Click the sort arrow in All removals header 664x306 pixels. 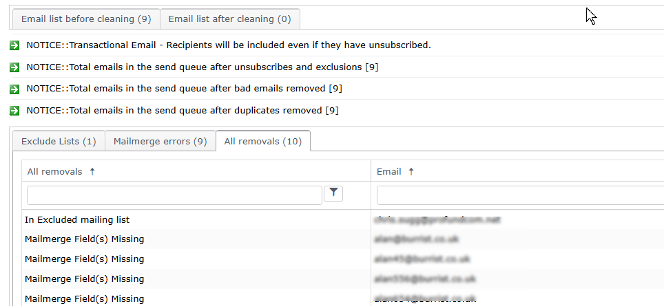(92, 171)
